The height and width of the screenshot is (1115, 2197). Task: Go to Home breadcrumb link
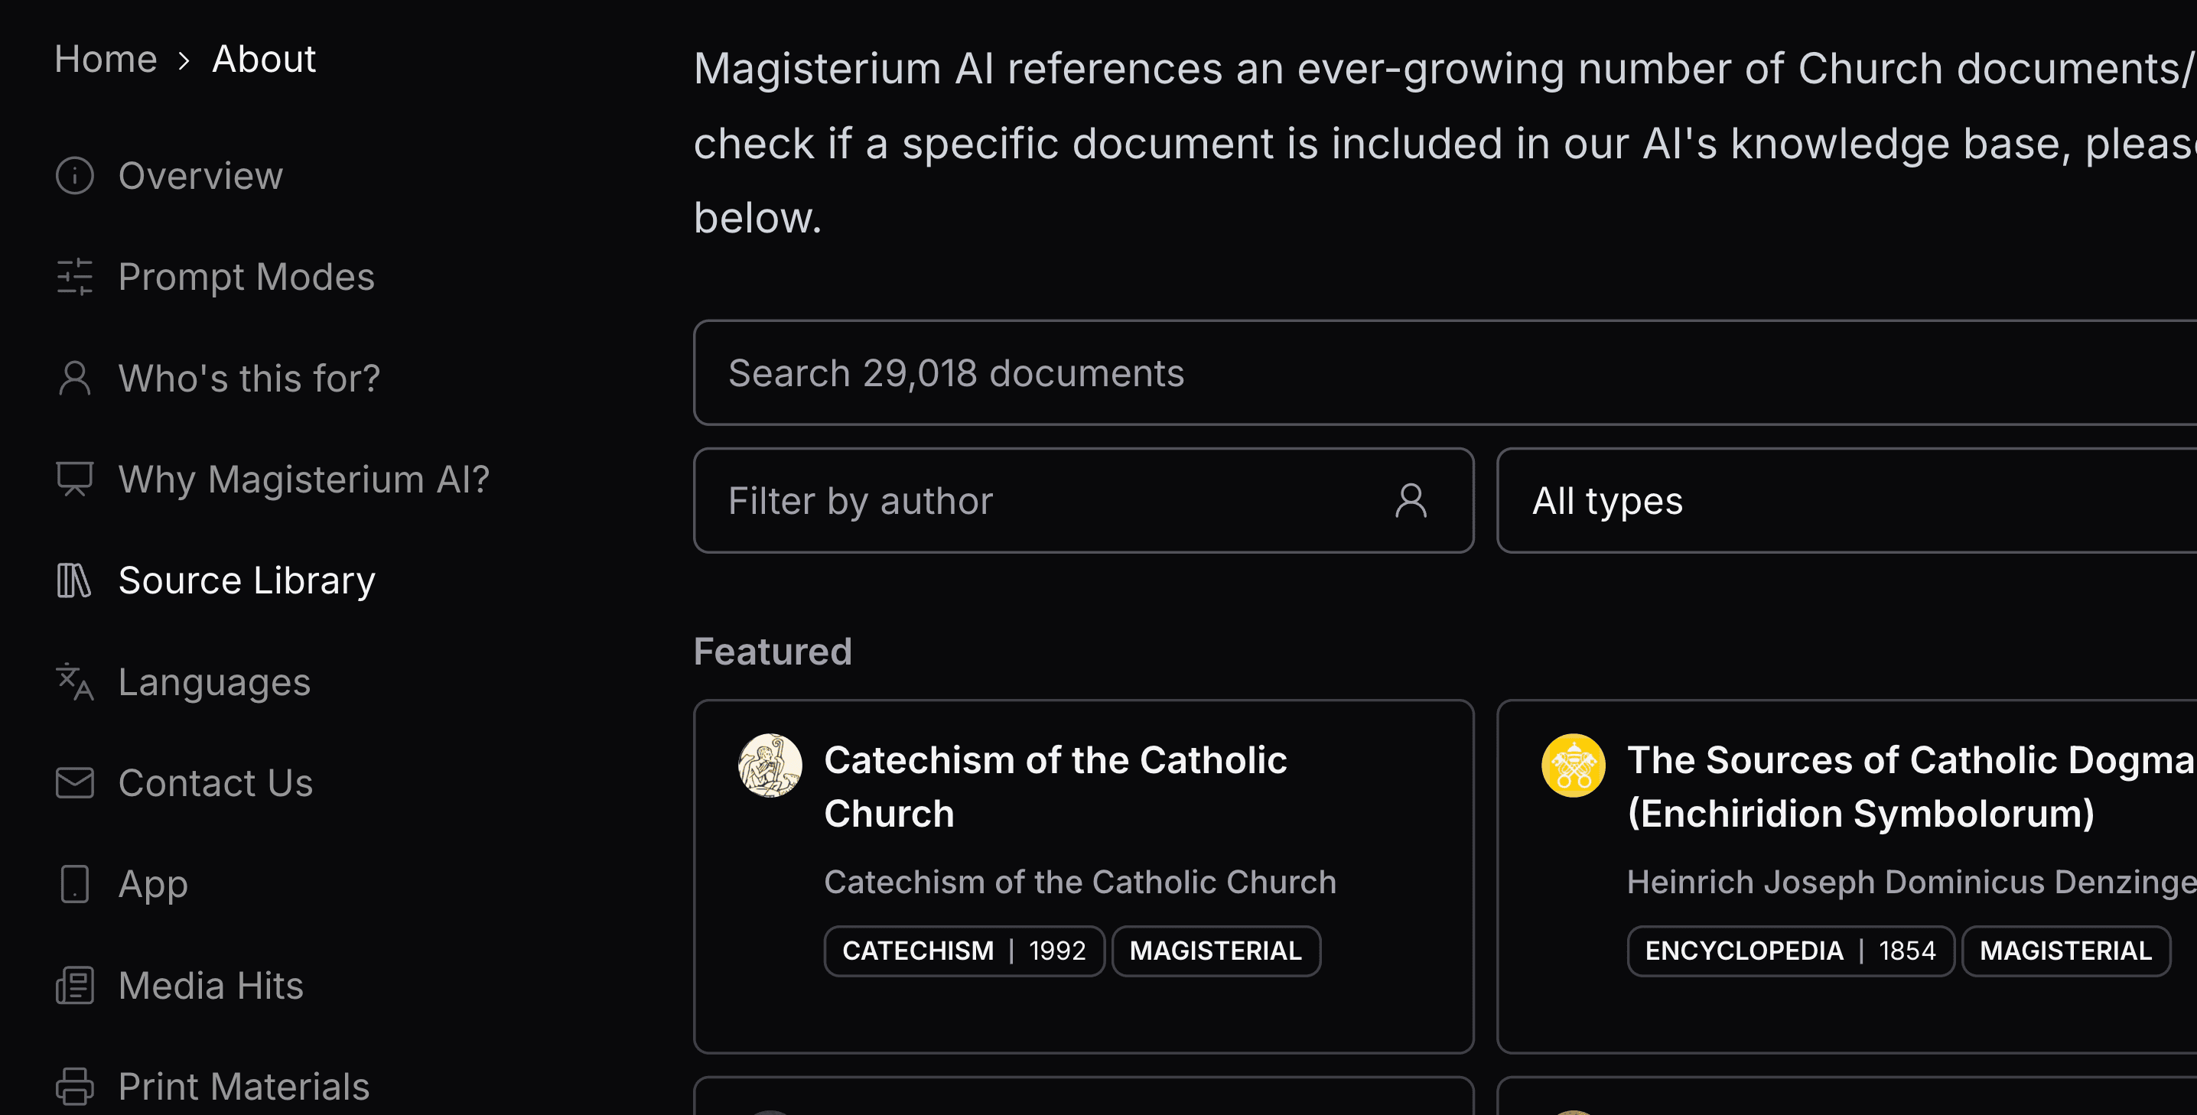pyautogui.click(x=106, y=59)
